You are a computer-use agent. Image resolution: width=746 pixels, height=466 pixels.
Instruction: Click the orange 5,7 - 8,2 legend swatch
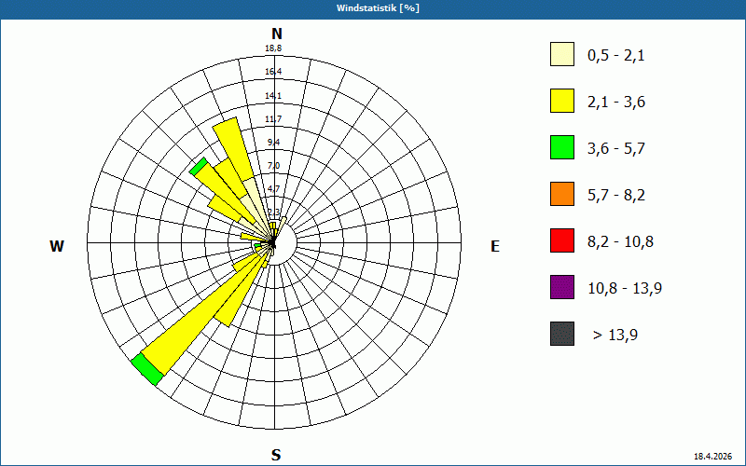click(x=562, y=194)
